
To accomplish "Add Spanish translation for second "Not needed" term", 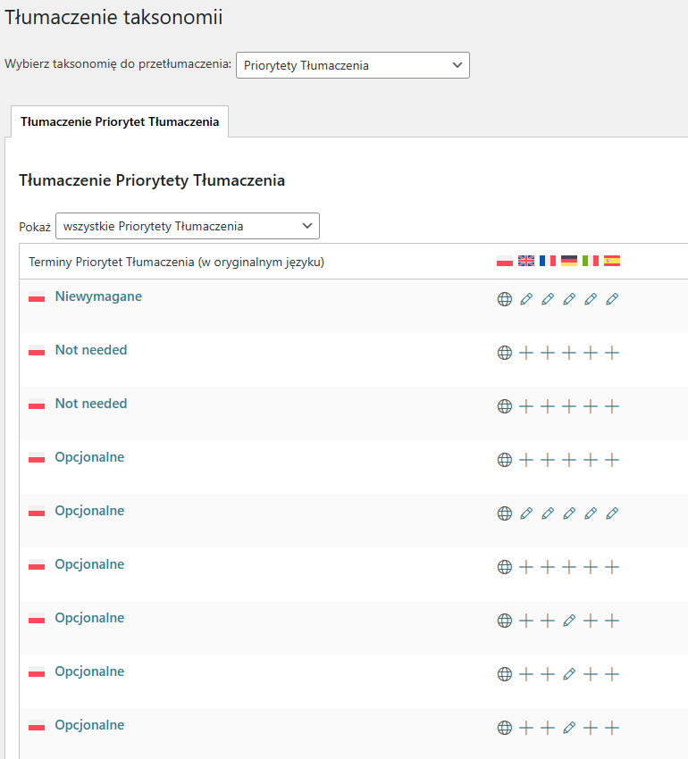I will tap(612, 406).
